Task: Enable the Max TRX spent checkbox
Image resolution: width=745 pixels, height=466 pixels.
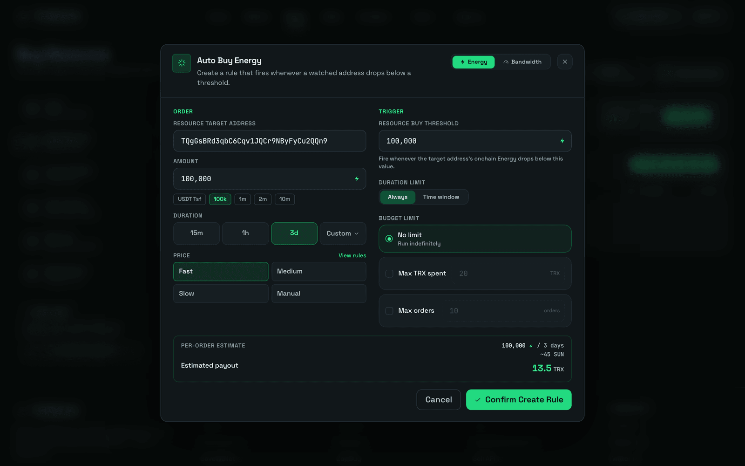Action: (389, 274)
